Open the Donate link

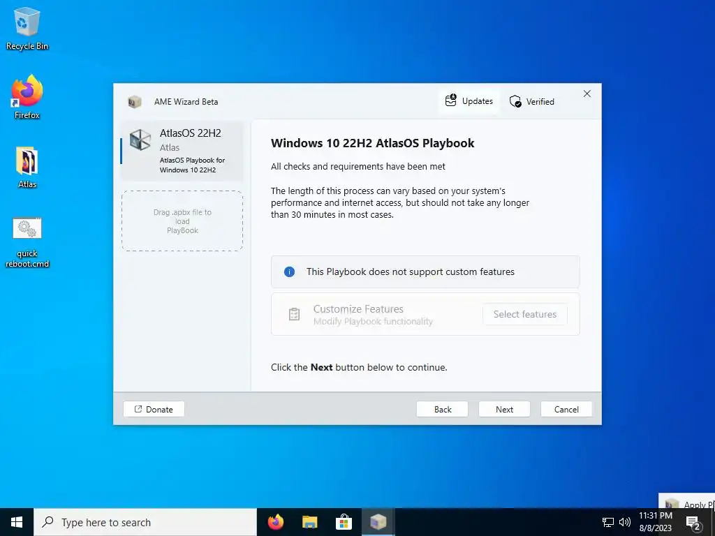[154, 409]
